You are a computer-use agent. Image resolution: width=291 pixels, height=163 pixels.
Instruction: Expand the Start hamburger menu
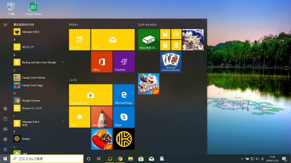coord(5,25)
